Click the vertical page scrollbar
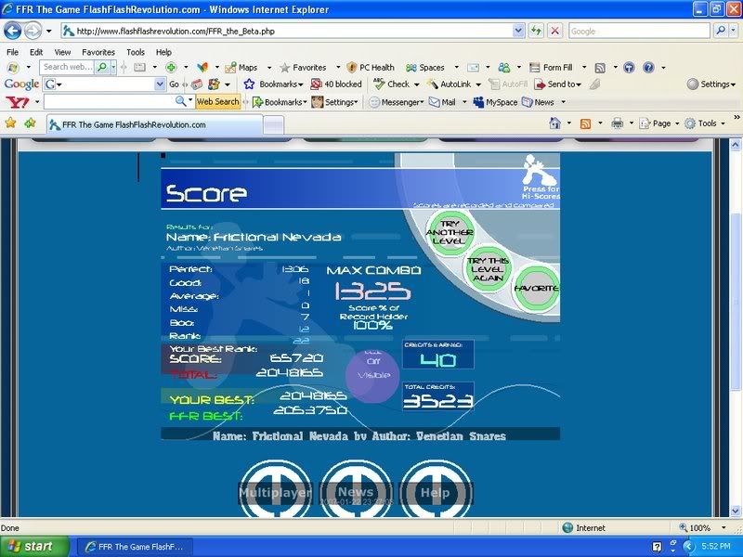Image resolution: width=743 pixels, height=557 pixels. 736,325
